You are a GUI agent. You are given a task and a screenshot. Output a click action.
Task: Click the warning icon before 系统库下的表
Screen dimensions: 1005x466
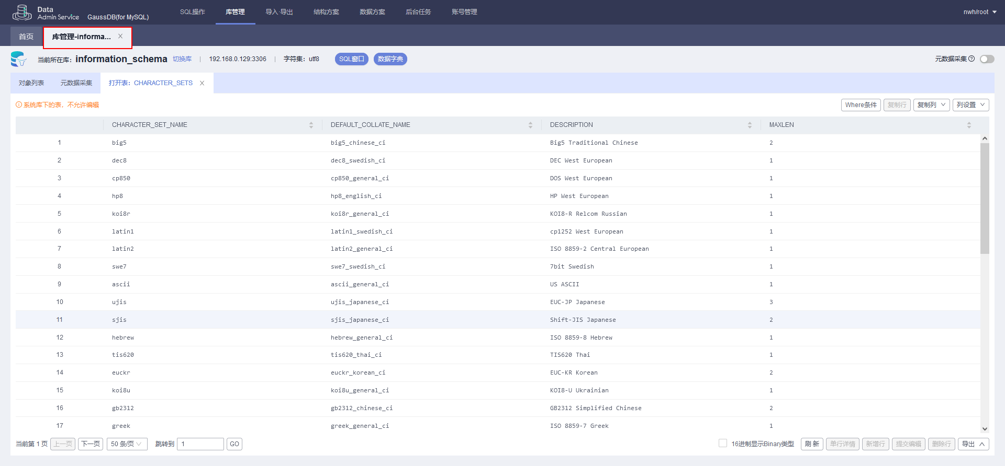click(x=19, y=105)
